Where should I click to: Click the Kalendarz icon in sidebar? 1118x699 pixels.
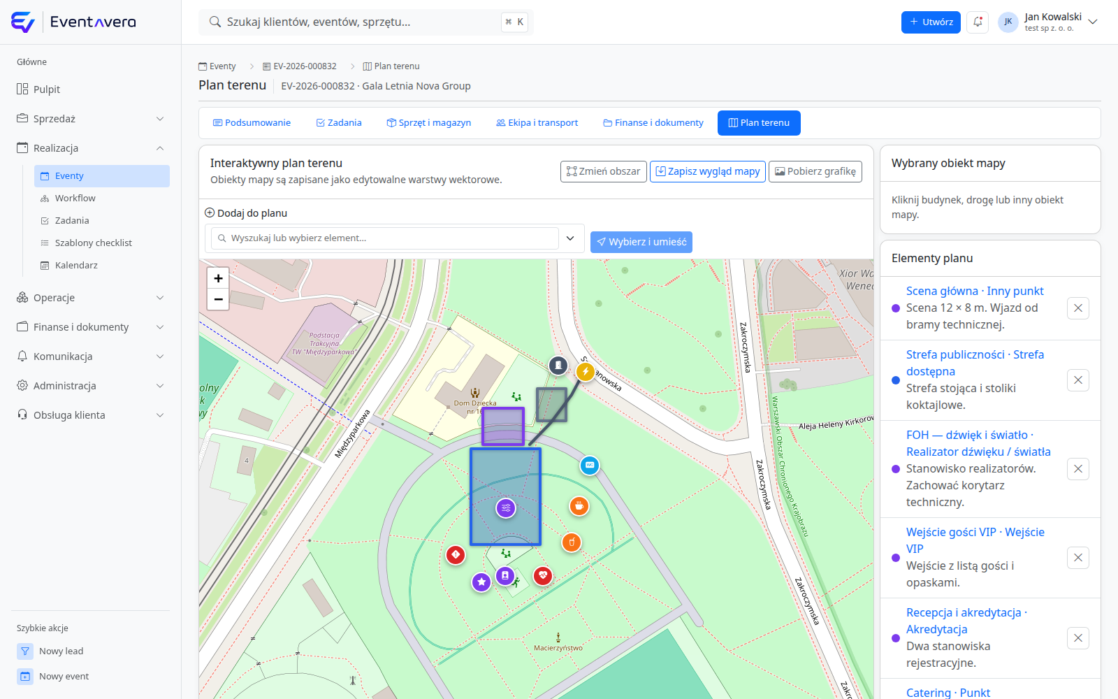(45, 266)
